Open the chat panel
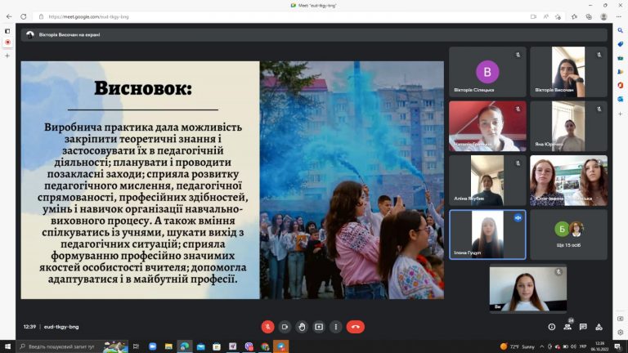Image resolution: width=628 pixels, height=353 pixels. pos(583,327)
